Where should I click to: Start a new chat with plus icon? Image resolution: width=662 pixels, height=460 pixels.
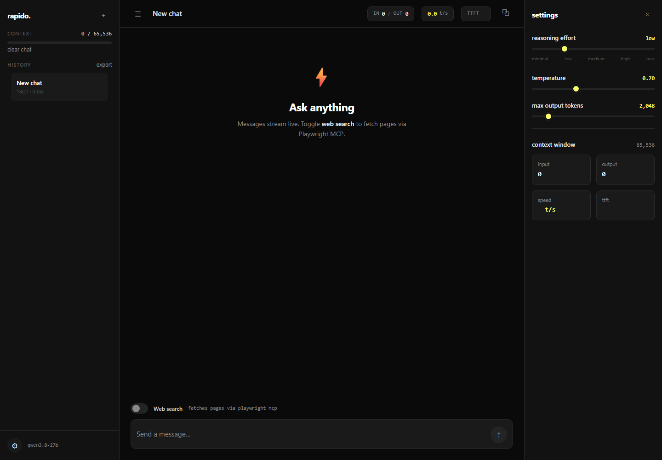tap(103, 16)
